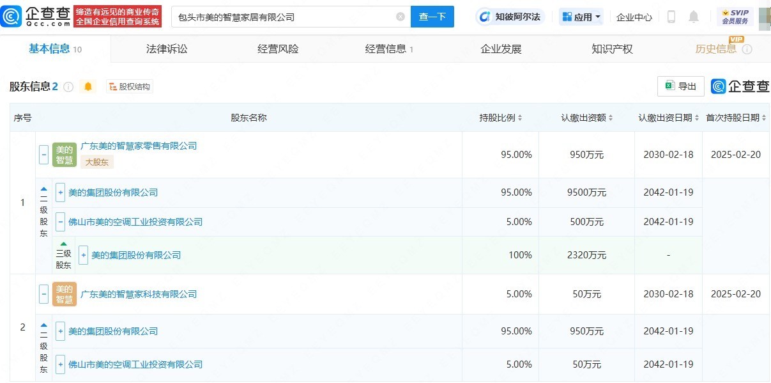
Task: Collapse 佛山市美的空调工业投资有限公司 under shareholder 1
Action: click(x=61, y=222)
